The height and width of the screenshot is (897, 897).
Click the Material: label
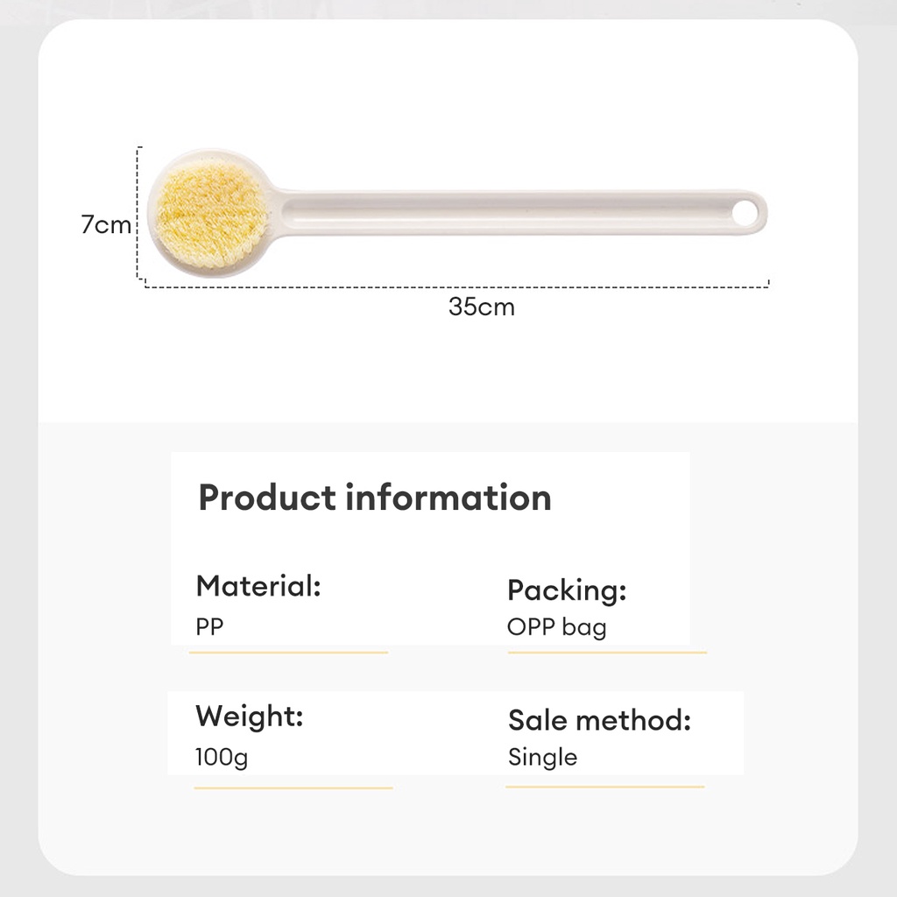(258, 586)
